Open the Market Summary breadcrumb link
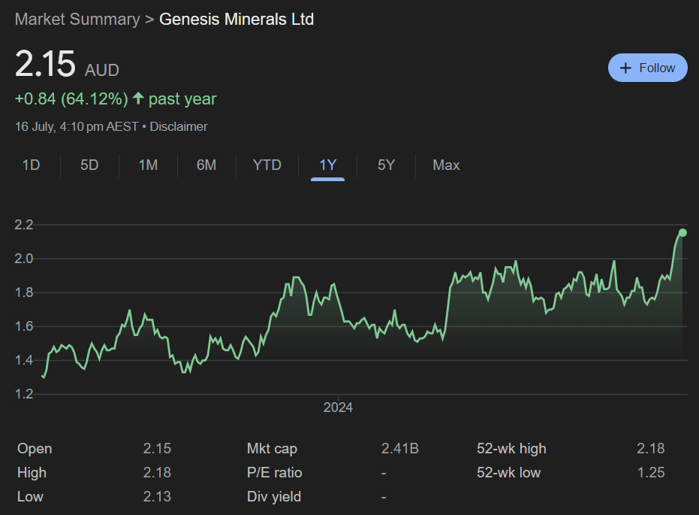This screenshot has width=699, height=515. coord(77,20)
